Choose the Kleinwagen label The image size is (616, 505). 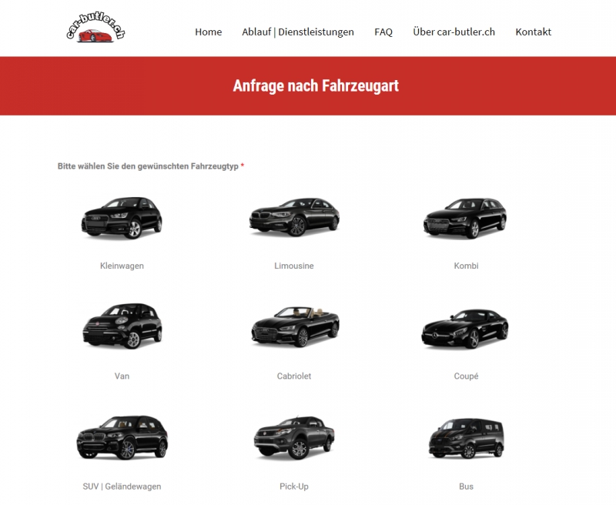122,266
